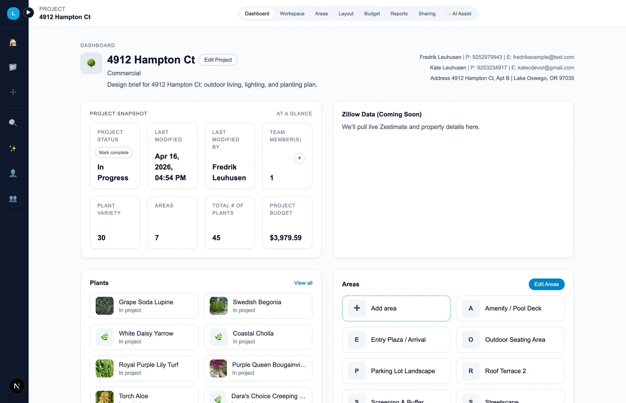Open the Parking Lot Landscape area

coord(396,371)
